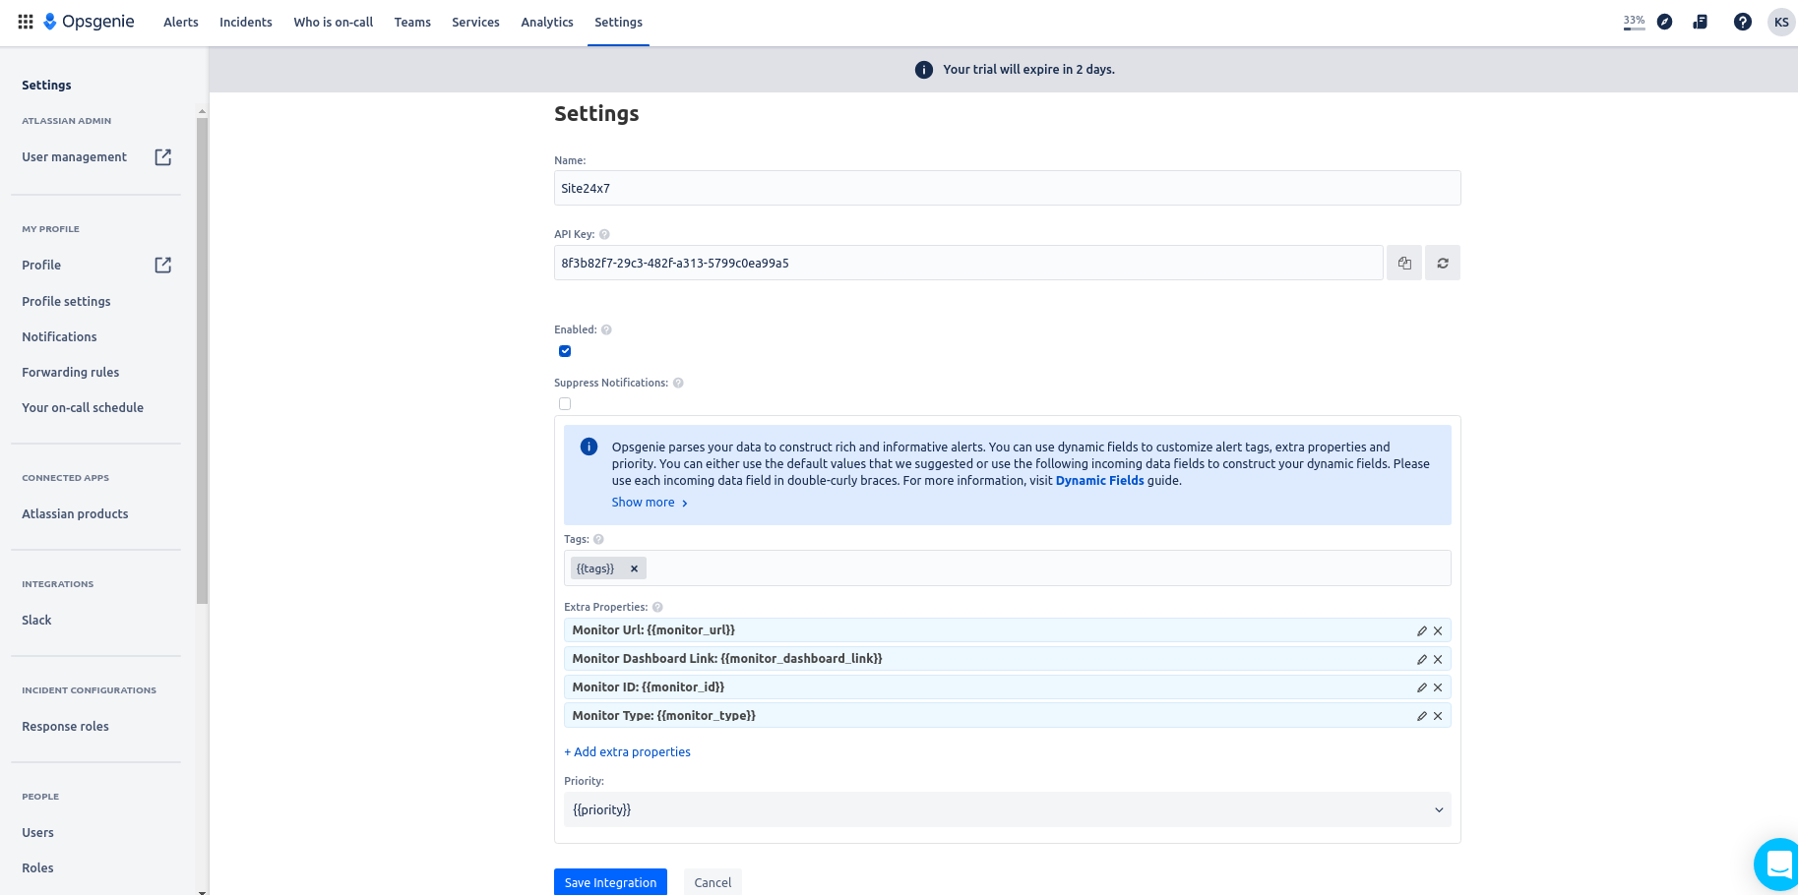
Task: Switch to the Analytics tab
Action: point(547,22)
